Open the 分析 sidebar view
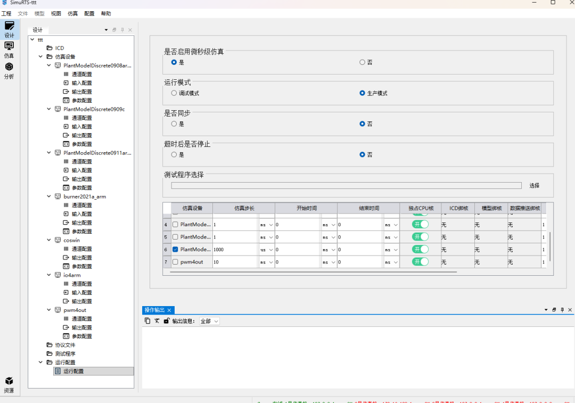 click(x=9, y=71)
